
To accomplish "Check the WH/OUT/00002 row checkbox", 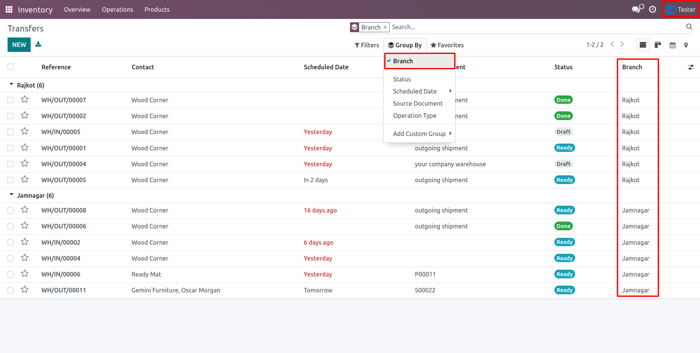I will click(x=11, y=116).
